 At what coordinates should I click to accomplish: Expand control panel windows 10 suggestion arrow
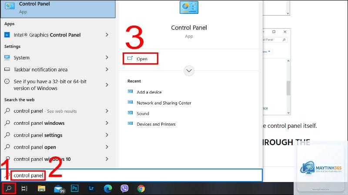point(107,159)
